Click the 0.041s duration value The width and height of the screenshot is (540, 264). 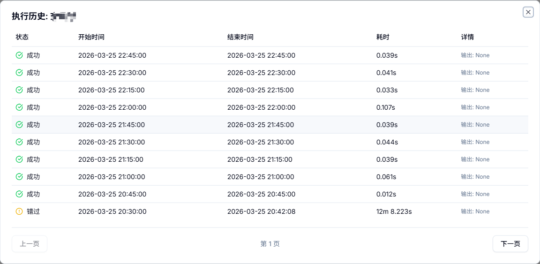(x=386, y=73)
